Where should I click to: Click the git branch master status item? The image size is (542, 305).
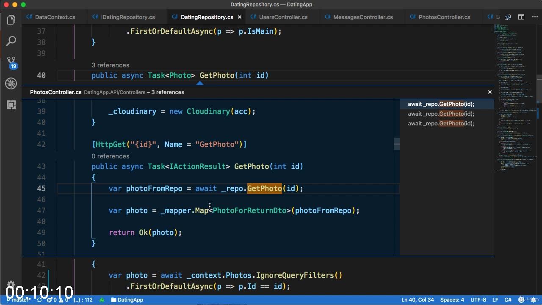coord(18,300)
